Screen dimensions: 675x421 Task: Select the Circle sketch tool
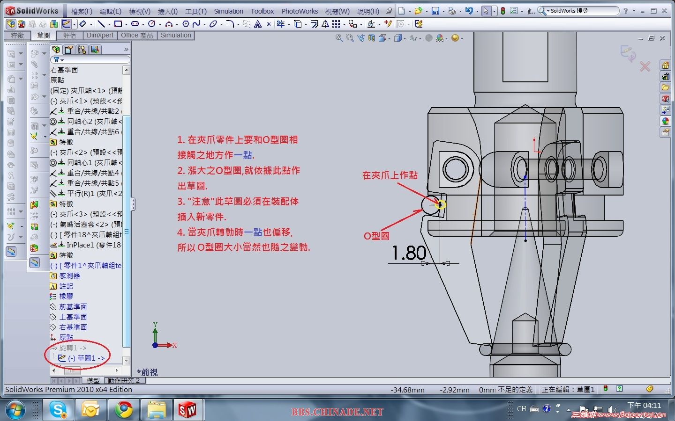152,24
